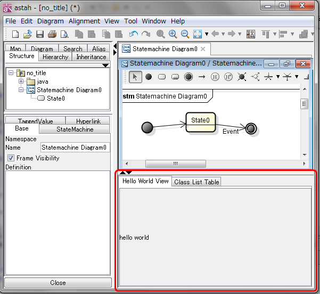Choose the Transition arrow tool
Screen dimensions: 320x294
pos(202,77)
